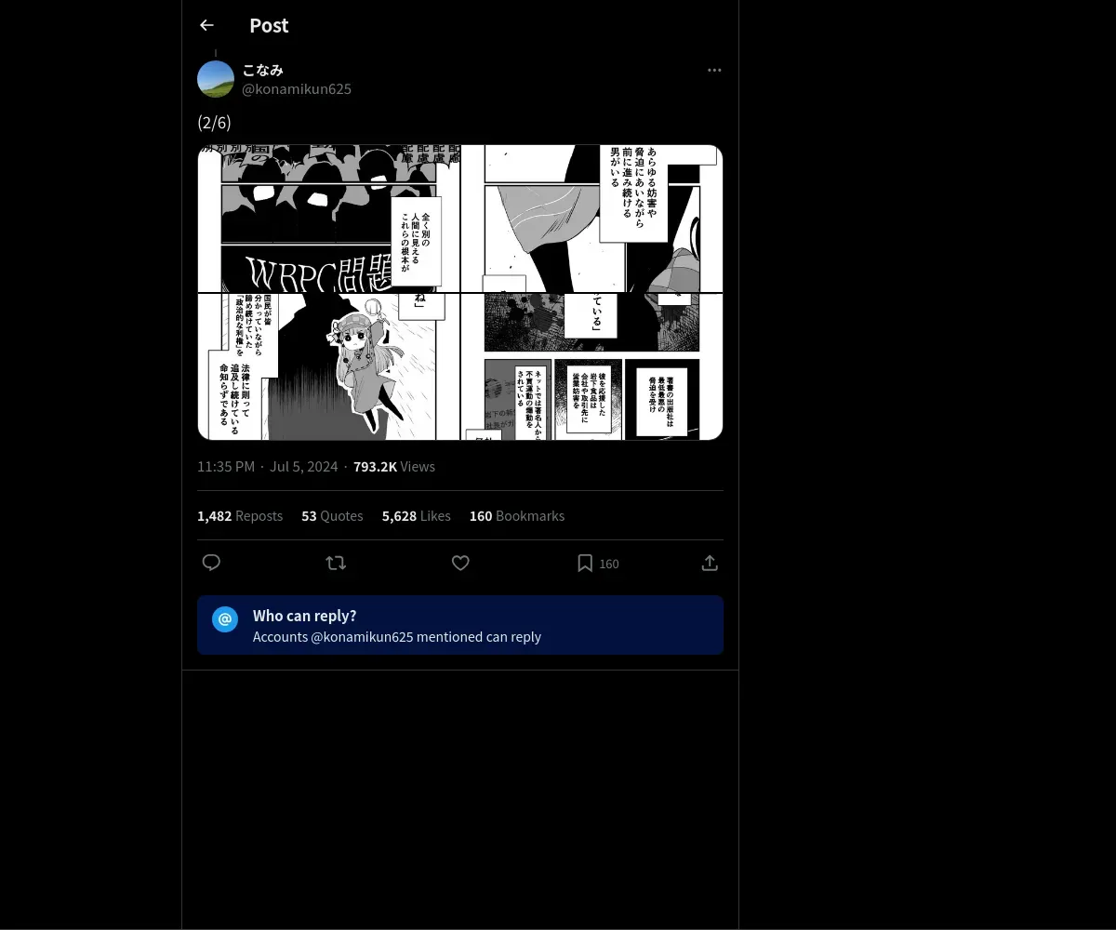Like the post with heart icon
Viewport: 1116px width, 930px height.
point(460,563)
